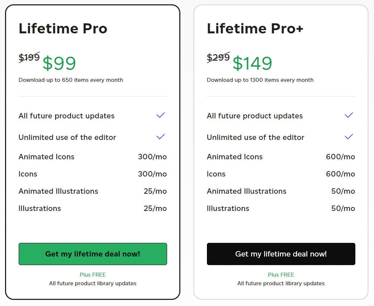374x306 pixels.
Task: Click Animated Illustrations label in Lifetime Pro
Action: pos(58,191)
